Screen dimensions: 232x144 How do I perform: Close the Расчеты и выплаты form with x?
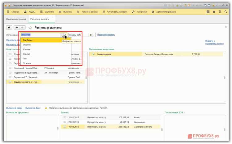[x=226, y=27]
